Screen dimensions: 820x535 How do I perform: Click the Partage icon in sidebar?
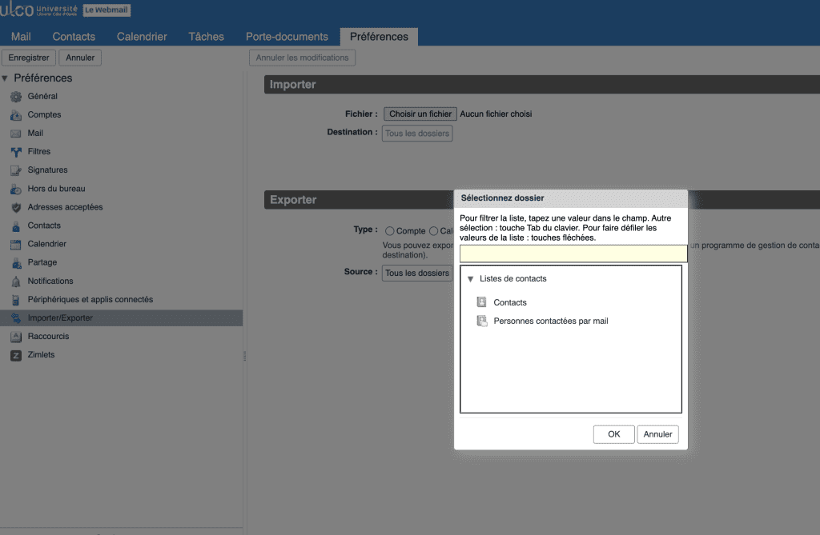pos(15,263)
